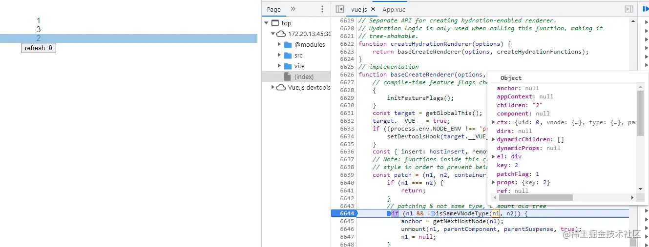Screen dimensions: 649x247
Task: Click the frame icon beside 'top'
Action: point(275,23)
